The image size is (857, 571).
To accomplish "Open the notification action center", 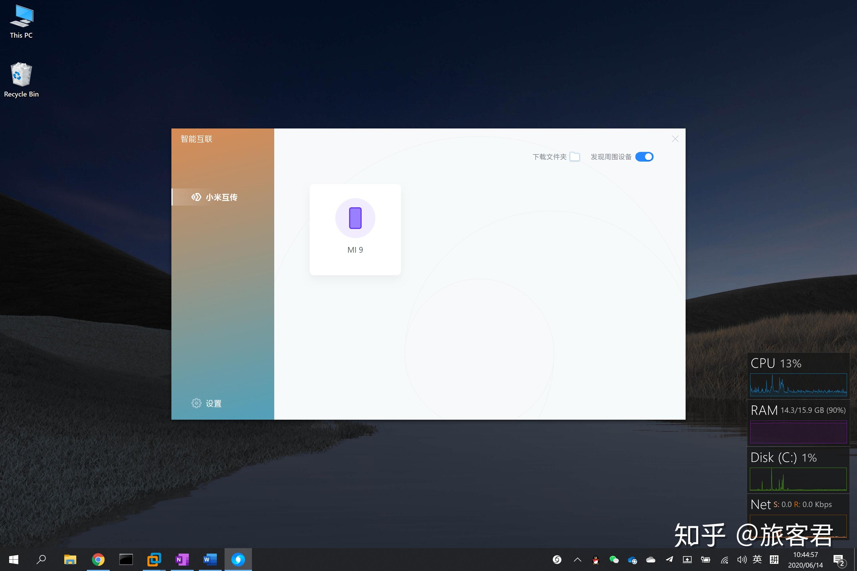I will tap(839, 560).
